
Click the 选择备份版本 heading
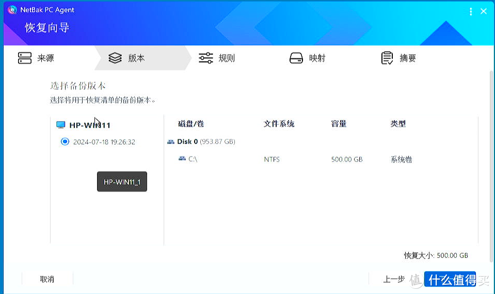point(77,85)
